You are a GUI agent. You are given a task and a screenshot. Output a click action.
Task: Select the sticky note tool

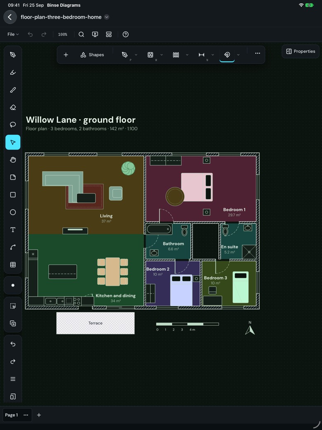click(x=13, y=177)
